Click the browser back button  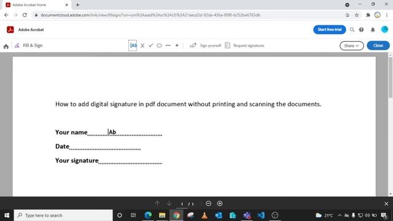6,15
